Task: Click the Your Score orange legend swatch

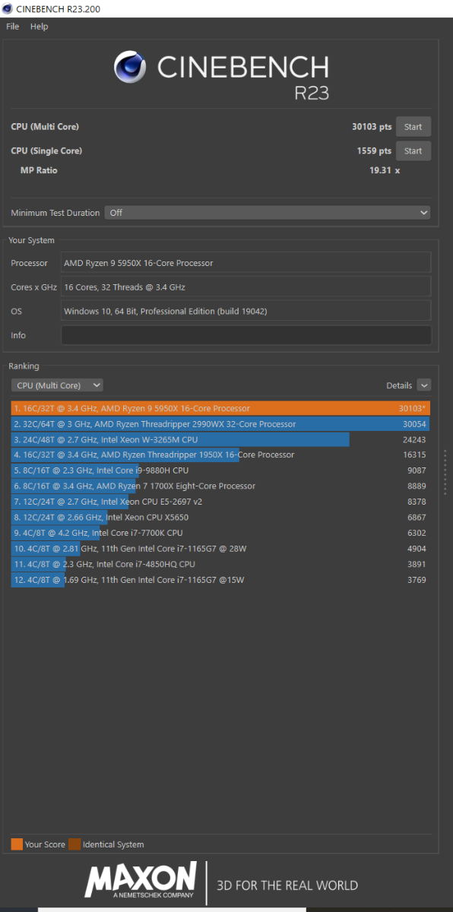Action: point(17,844)
